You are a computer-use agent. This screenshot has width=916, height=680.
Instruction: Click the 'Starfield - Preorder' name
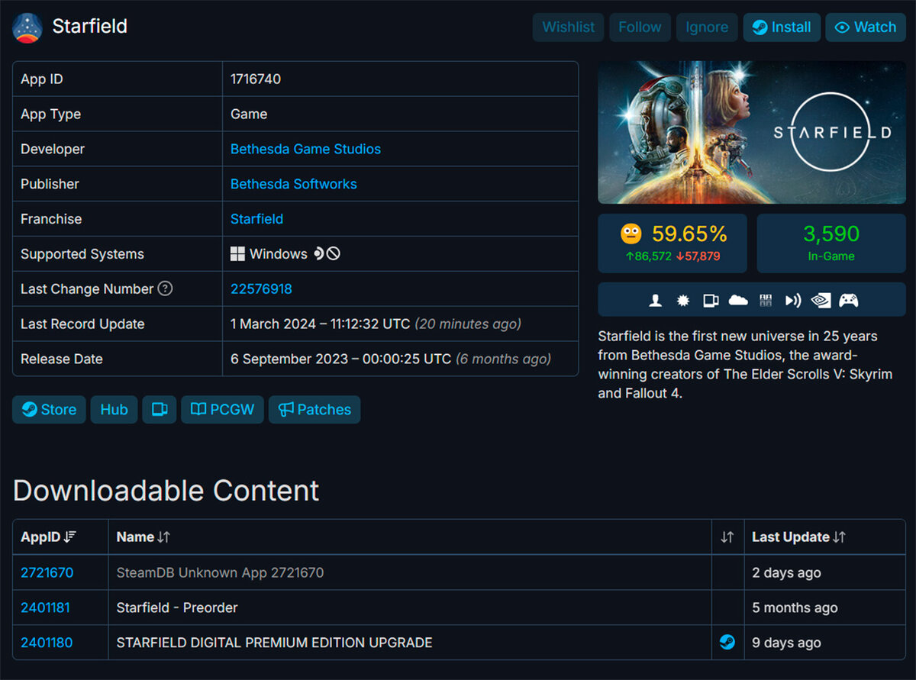pyautogui.click(x=177, y=607)
